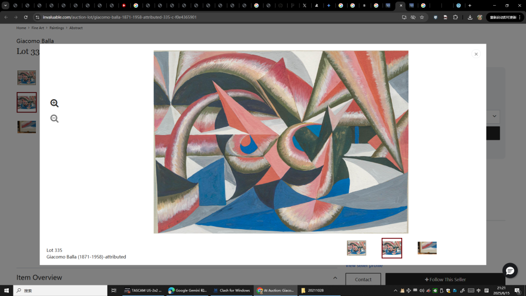The height and width of the screenshot is (296, 526).
Task: Click 'Giacomo Balla (1871-1958)-attributed' caption
Action: [86, 257]
